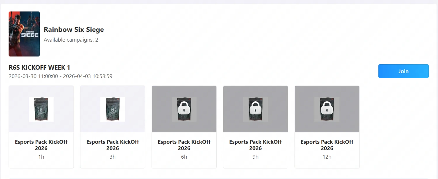Image resolution: width=438 pixels, height=179 pixels.
Task: Select the 9h locked reward card
Action: click(255, 127)
